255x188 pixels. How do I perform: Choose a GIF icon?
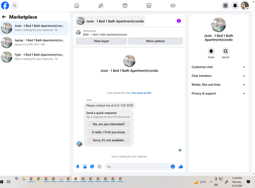click(99, 167)
